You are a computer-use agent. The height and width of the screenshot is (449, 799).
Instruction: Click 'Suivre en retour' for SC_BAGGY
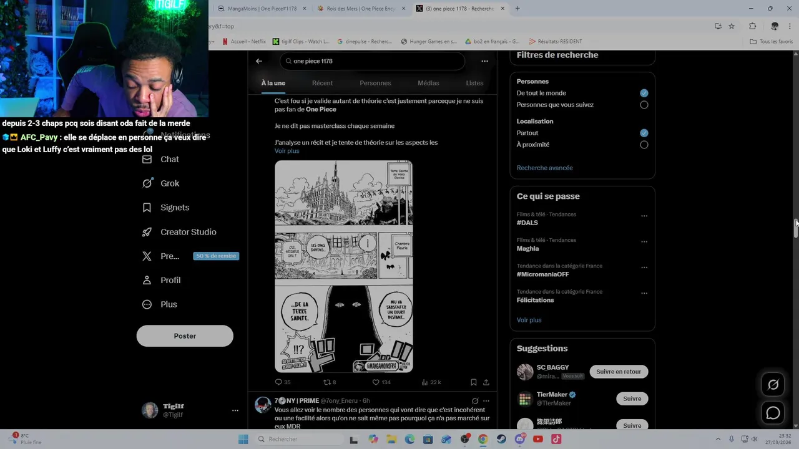coord(619,372)
